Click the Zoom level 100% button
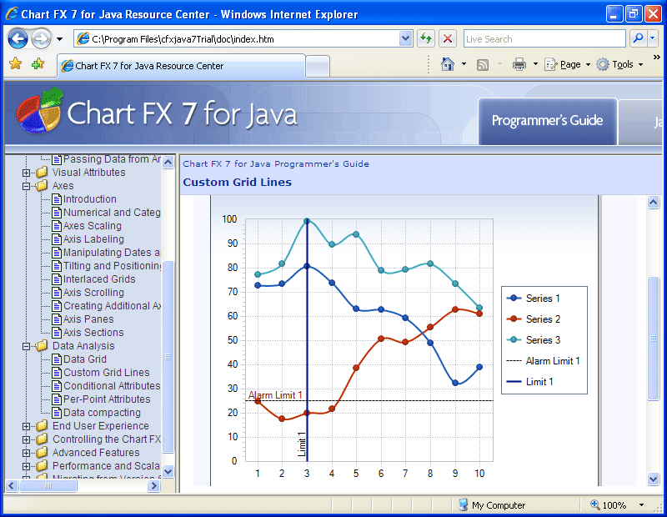Image resolution: width=667 pixels, height=517 pixels. 609,505
